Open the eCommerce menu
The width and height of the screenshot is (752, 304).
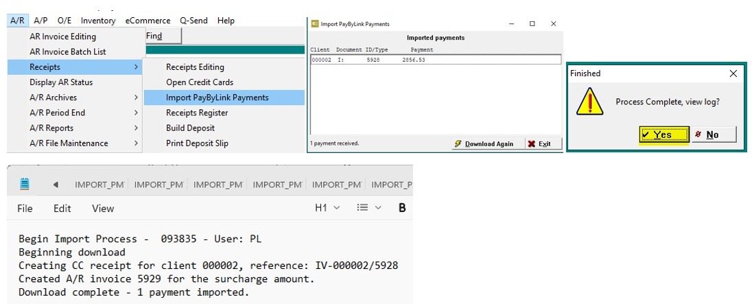[148, 21]
